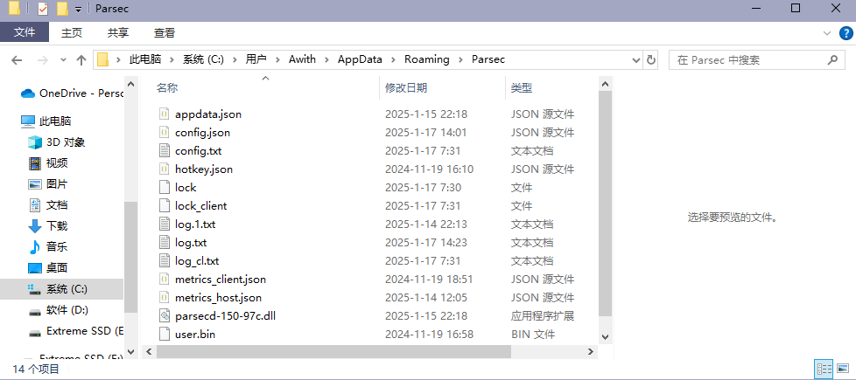The width and height of the screenshot is (856, 380).
Task: Click the lock_client file icon
Action: [x=165, y=205]
